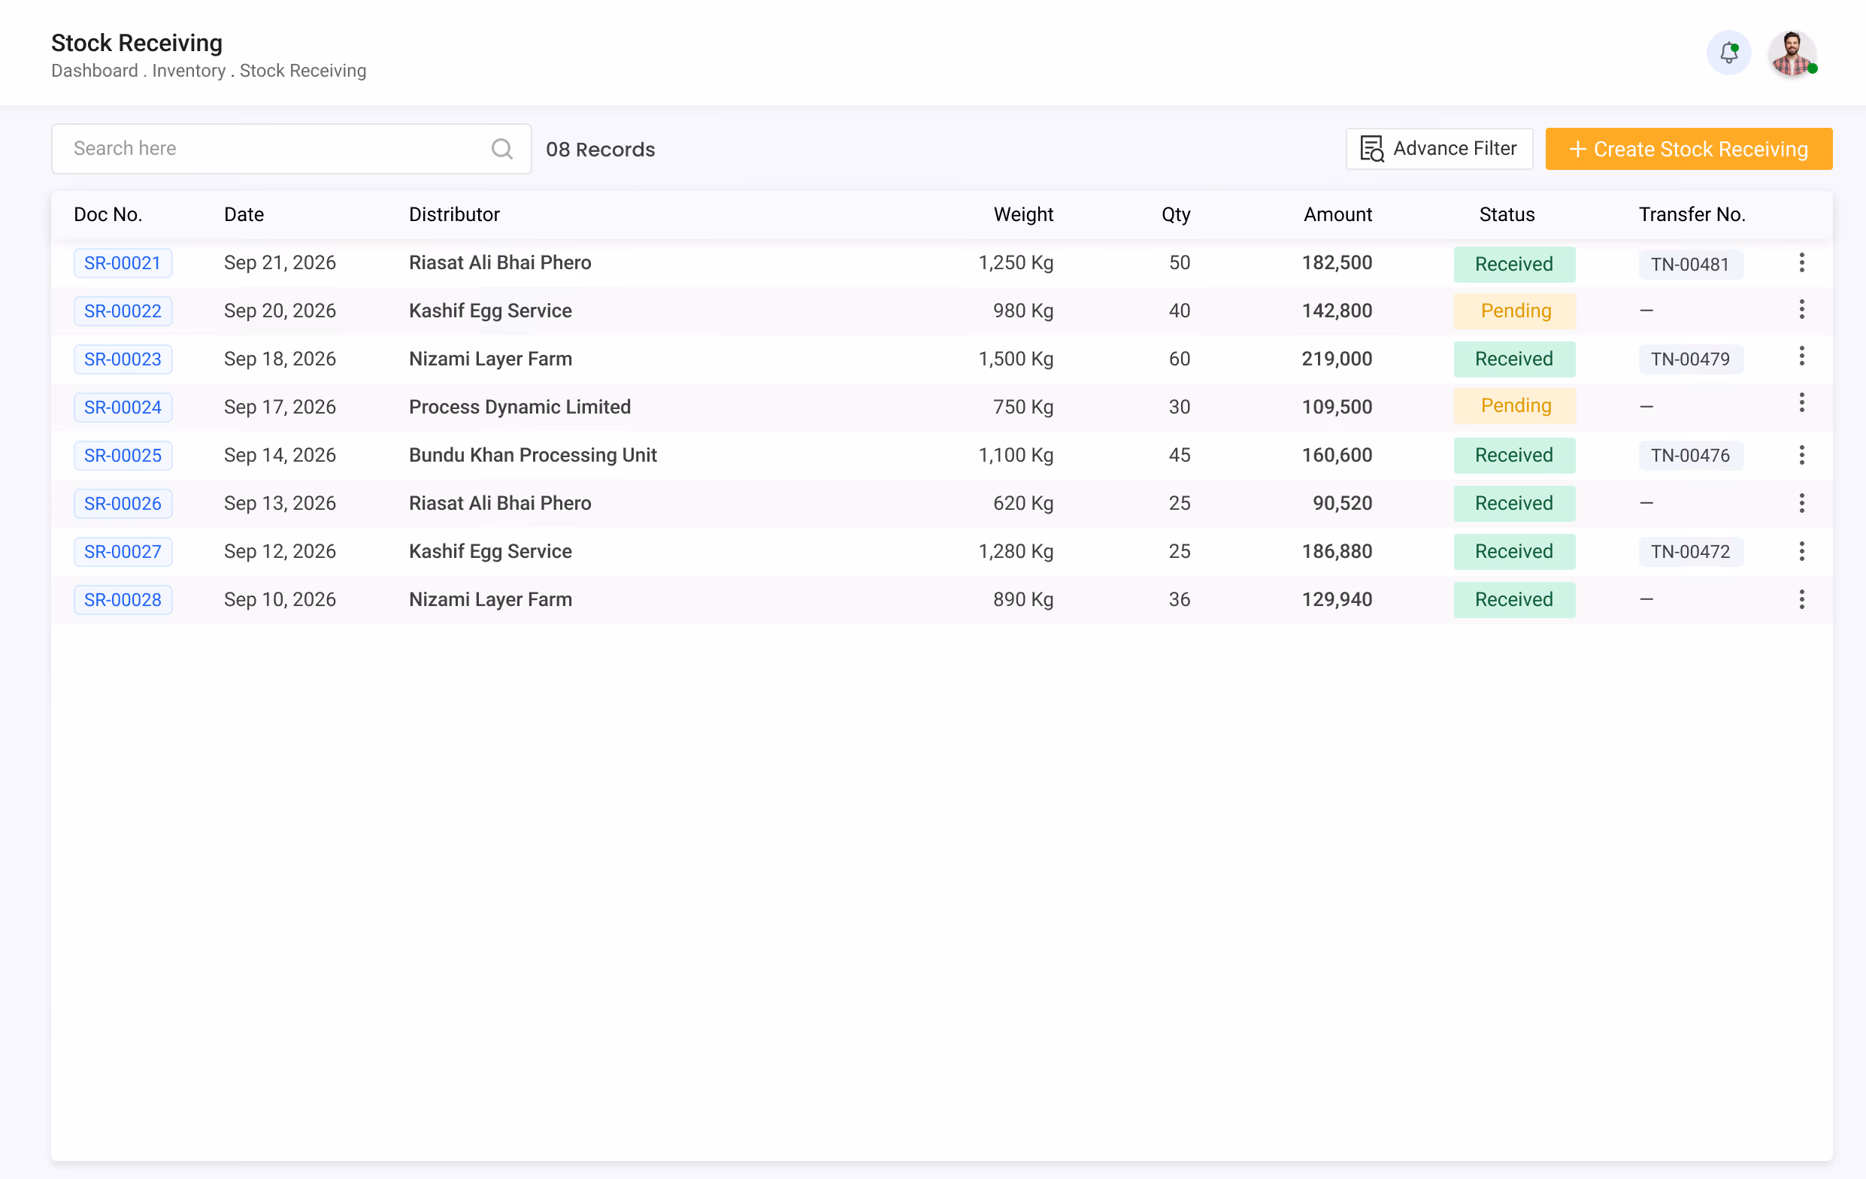This screenshot has width=1866, height=1179.
Task: Open row actions menu for SR-00022
Action: 1801,309
